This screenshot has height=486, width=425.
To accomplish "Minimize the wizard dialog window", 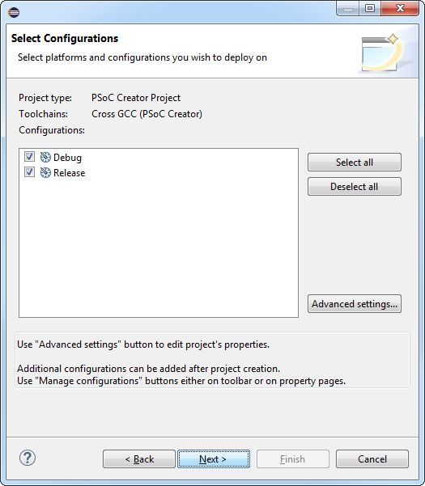I will pyautogui.click(x=348, y=9).
